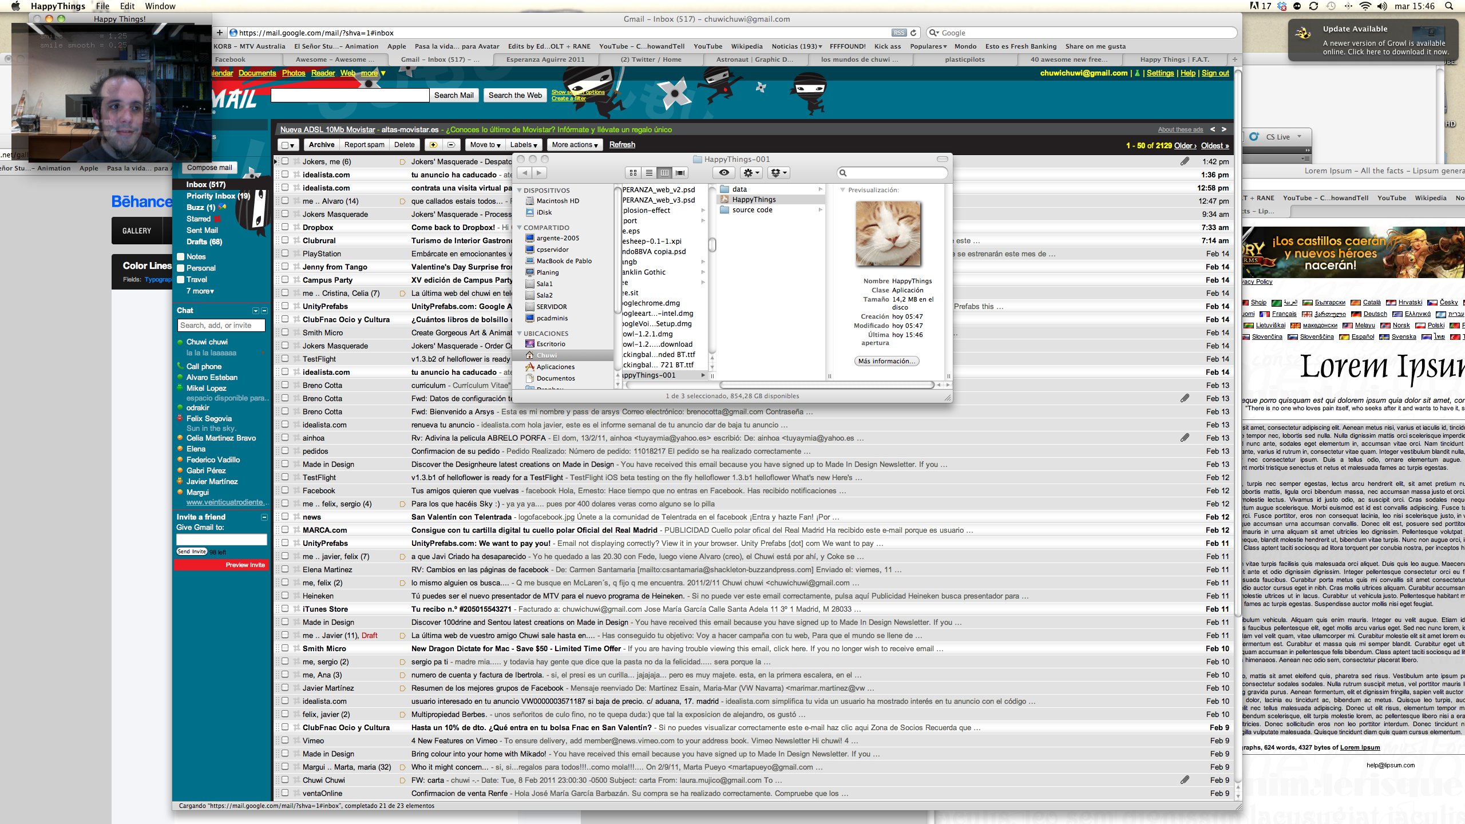Click the Finder back arrow button
Viewport: 1465px width, 824px height.
(525, 172)
